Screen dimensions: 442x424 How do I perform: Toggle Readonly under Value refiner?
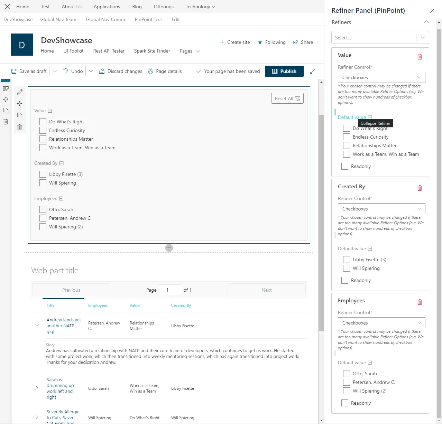tap(345, 166)
